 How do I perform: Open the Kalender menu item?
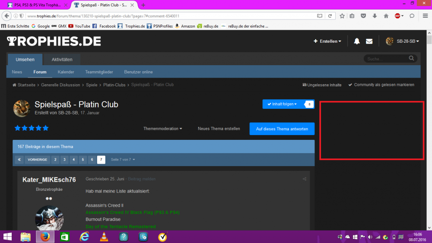point(66,72)
